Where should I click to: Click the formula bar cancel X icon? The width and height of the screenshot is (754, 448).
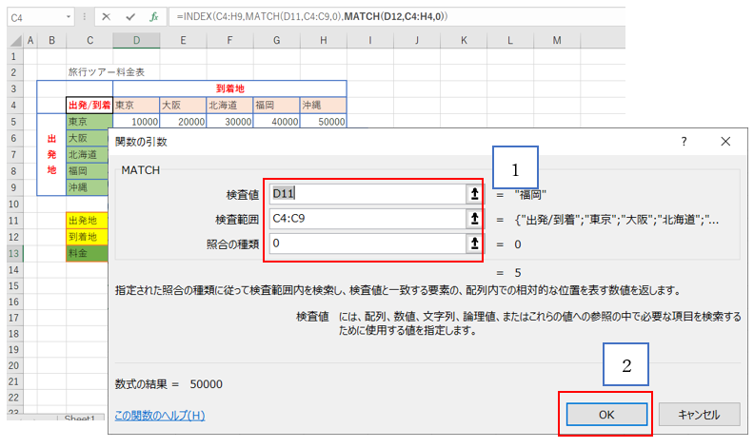[x=106, y=17]
